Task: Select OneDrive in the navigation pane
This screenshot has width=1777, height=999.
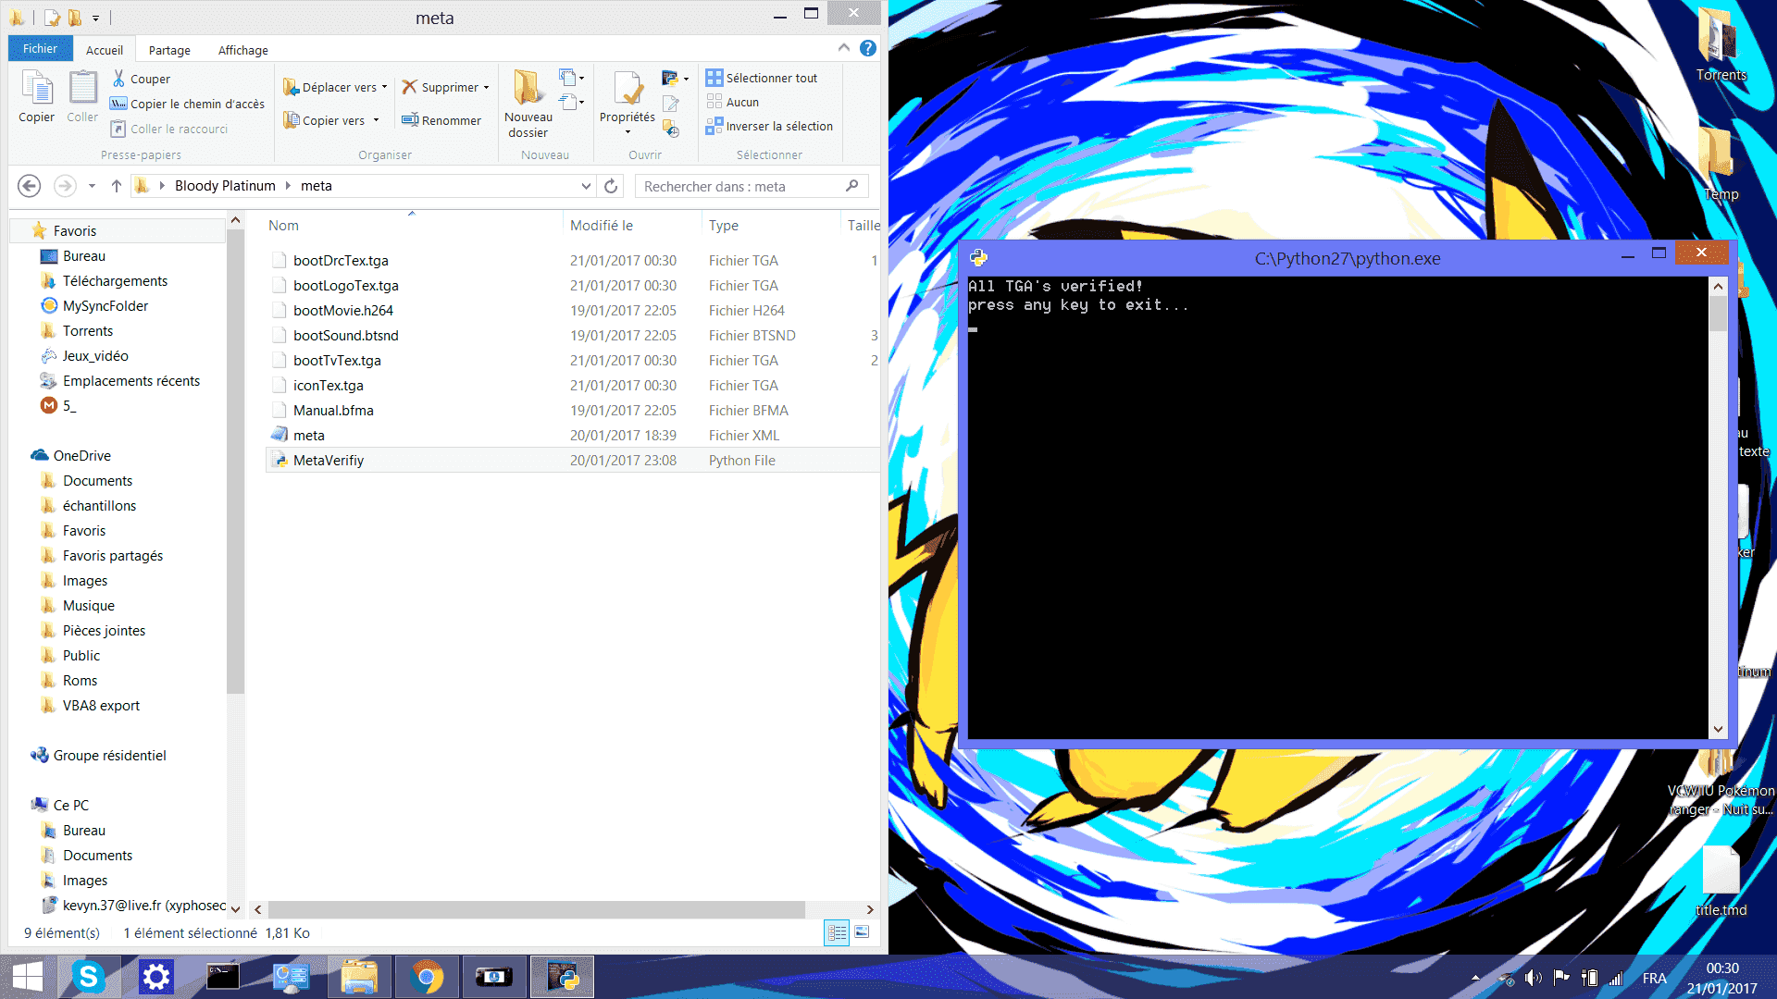Action: pos(81,456)
